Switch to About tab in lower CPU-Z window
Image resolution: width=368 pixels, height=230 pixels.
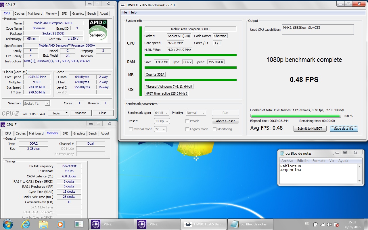tap(105, 133)
